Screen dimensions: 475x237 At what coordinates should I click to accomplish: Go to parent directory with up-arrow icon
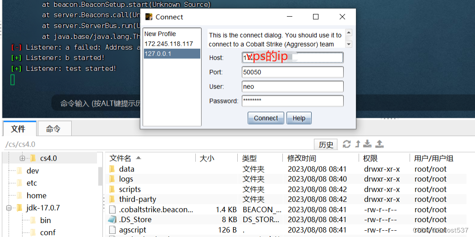(357, 144)
